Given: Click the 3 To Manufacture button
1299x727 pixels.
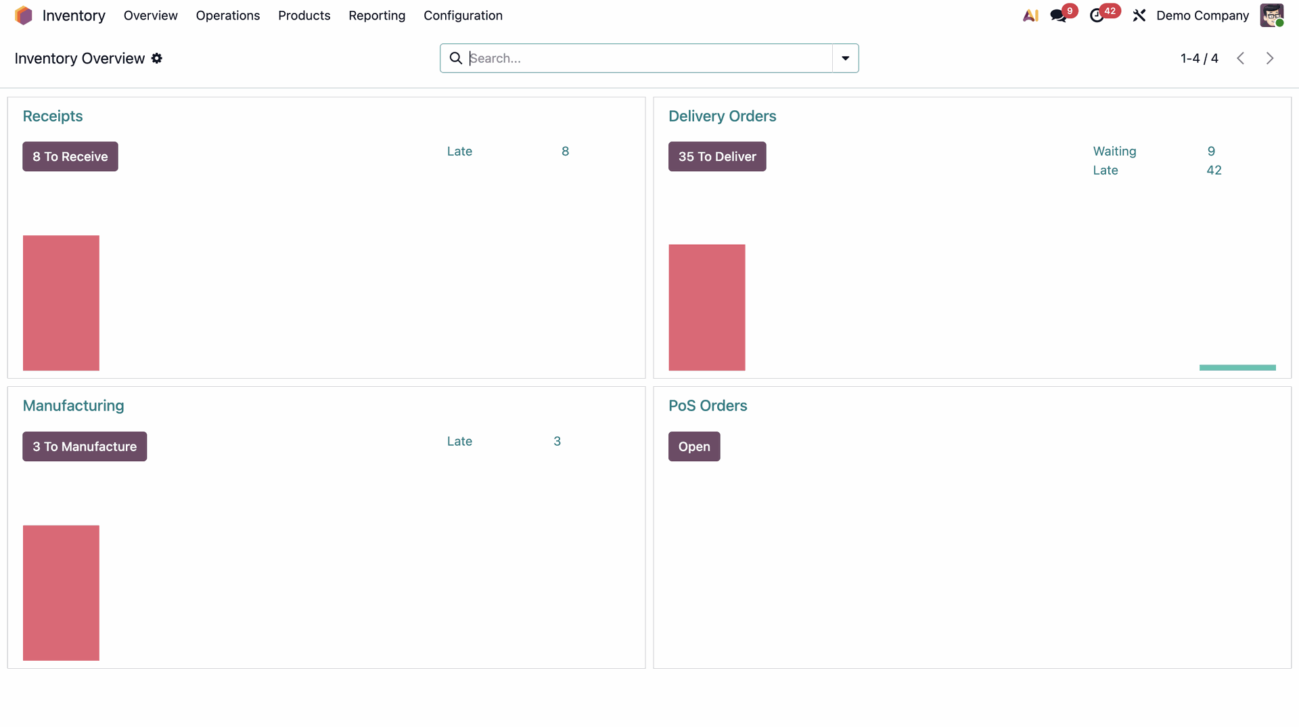Looking at the screenshot, I should pyautogui.click(x=85, y=446).
